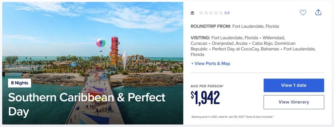The width and height of the screenshot is (334, 127).
Task: Click the starting price fine print note
Action: coord(232,117)
